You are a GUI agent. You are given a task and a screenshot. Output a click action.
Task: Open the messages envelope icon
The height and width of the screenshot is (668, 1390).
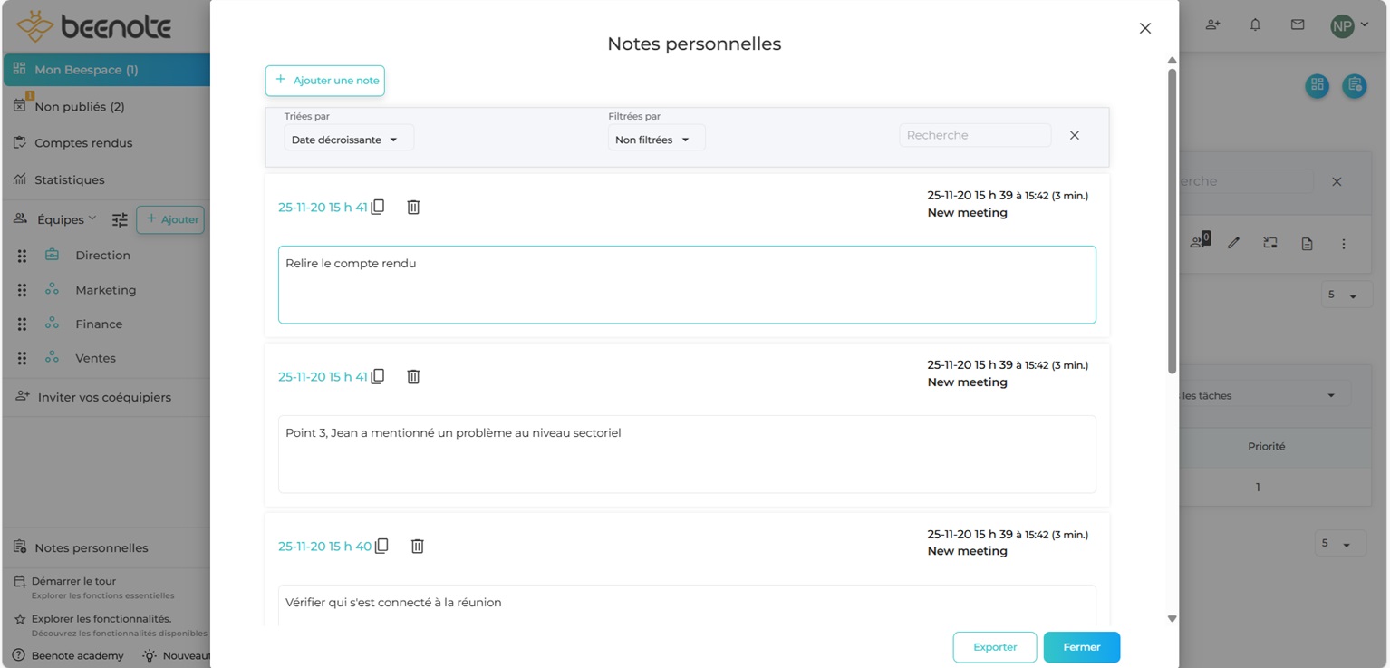(1297, 24)
